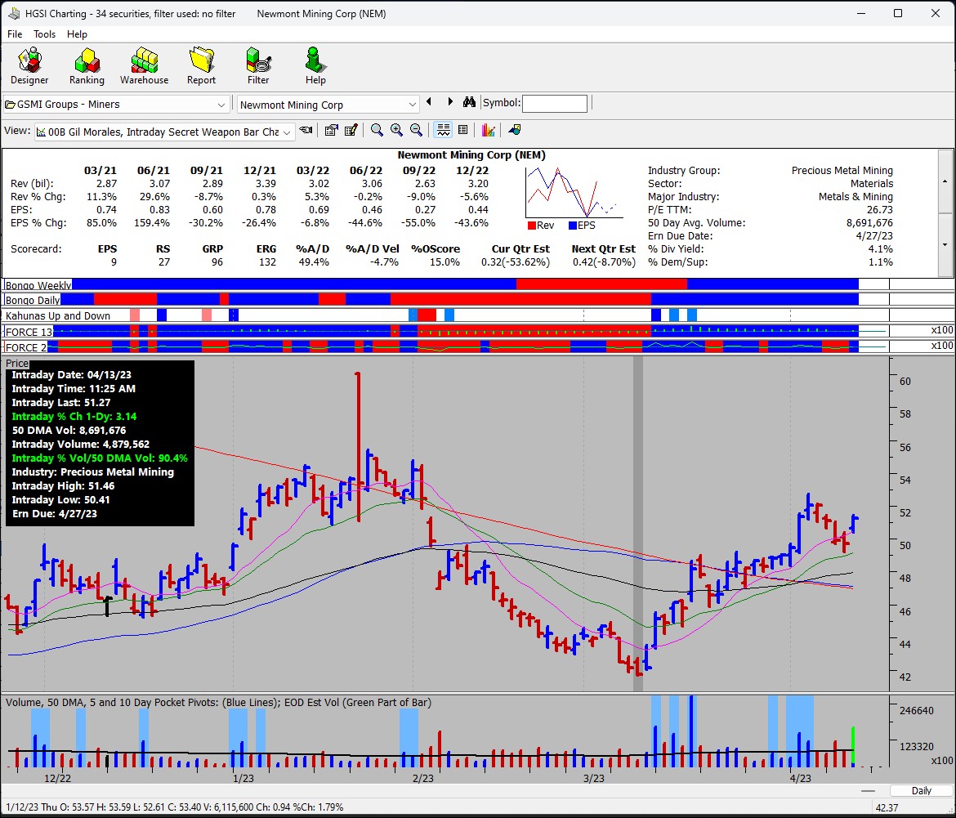Click the 4/23 date axis label
Image resolution: width=956 pixels, height=818 pixels.
[x=801, y=779]
